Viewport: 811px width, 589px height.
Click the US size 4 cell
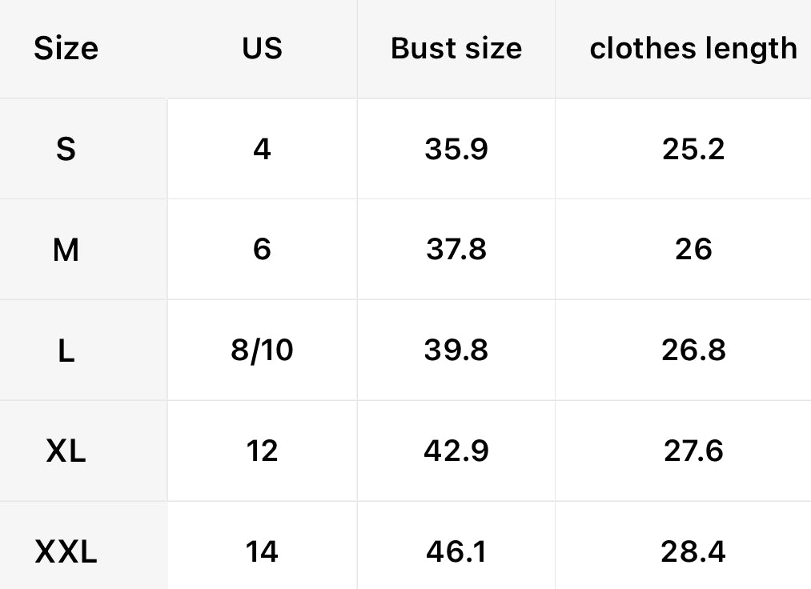click(262, 150)
